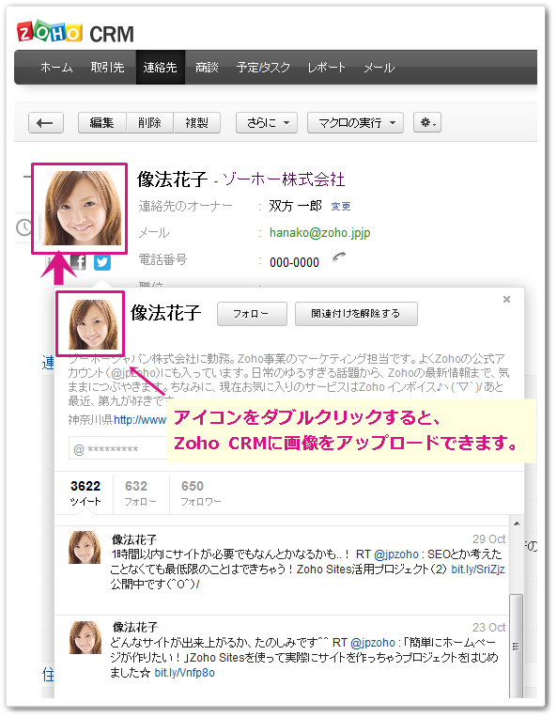Click the Twitter bird icon

coord(102,262)
